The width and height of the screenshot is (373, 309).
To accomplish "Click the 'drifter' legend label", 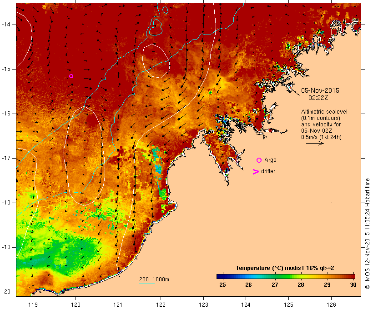I will (268, 171).
